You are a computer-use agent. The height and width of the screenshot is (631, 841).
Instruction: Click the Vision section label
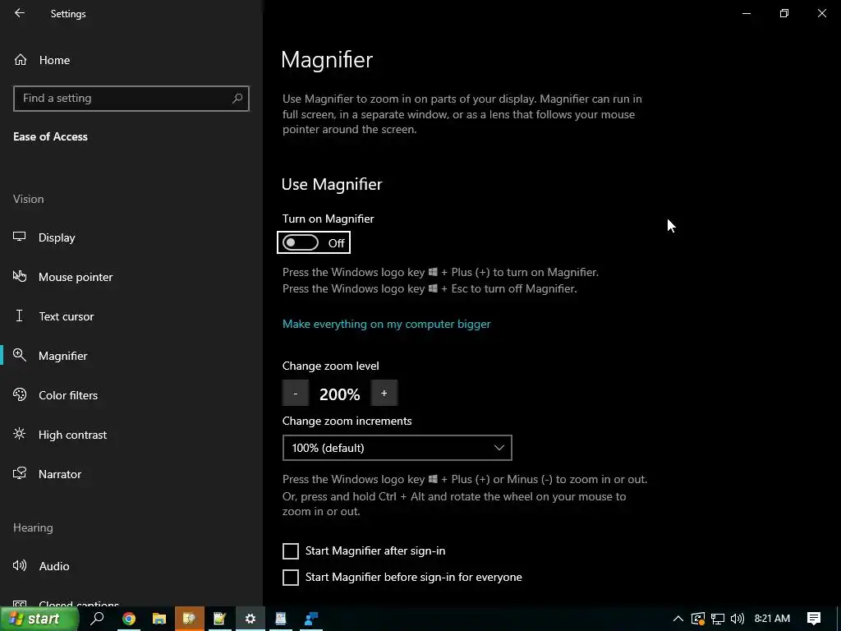(x=29, y=199)
